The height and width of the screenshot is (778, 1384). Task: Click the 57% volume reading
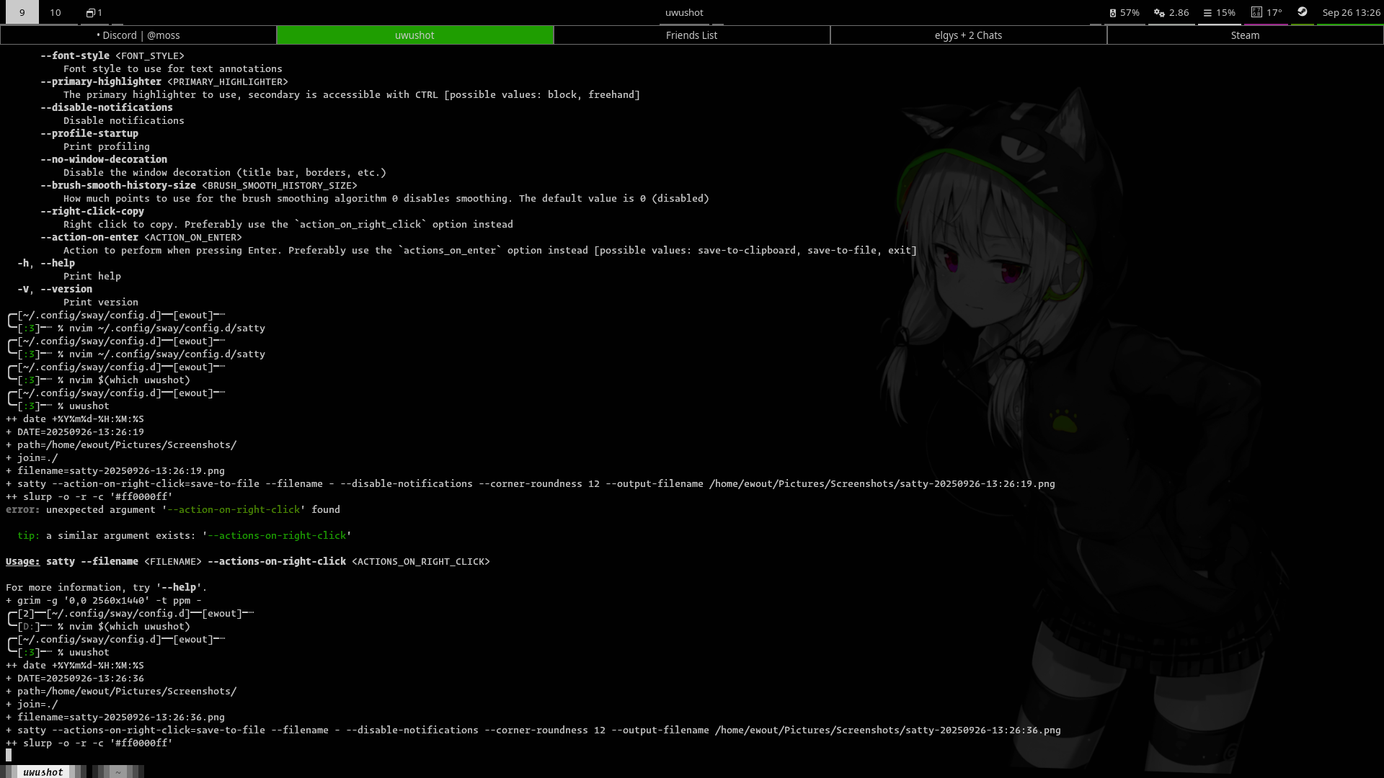1130,12
